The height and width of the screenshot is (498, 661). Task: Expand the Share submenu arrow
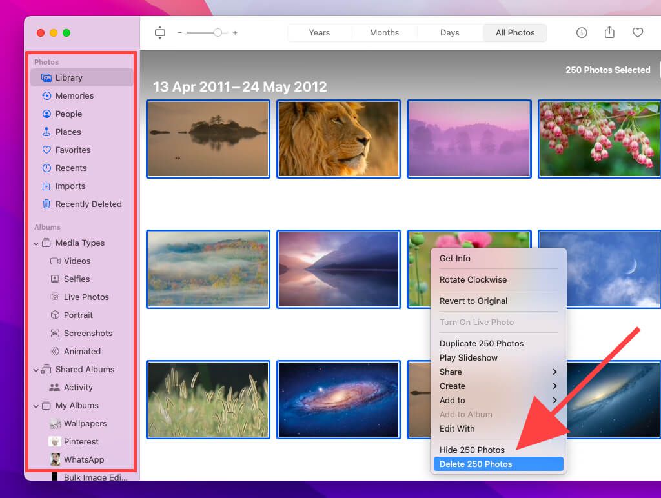point(554,372)
